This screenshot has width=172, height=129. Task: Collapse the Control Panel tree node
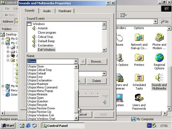pos(8,60)
